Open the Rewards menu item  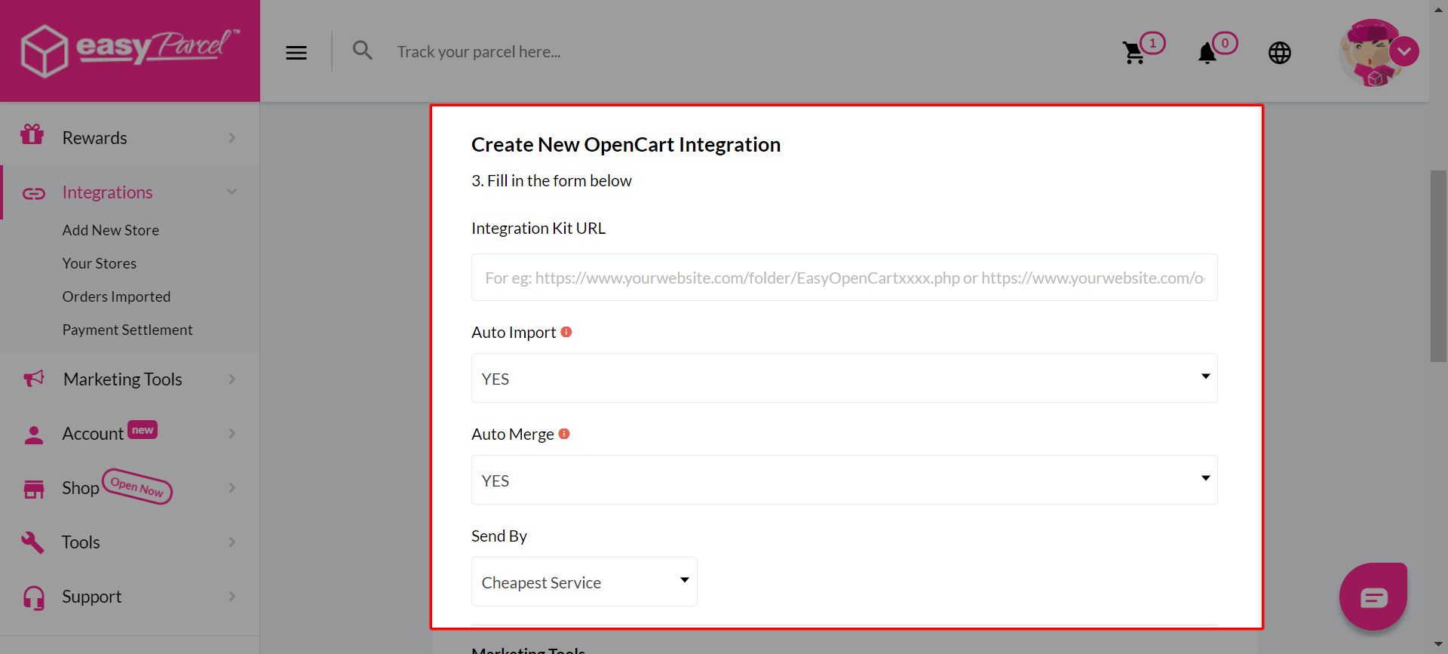130,137
